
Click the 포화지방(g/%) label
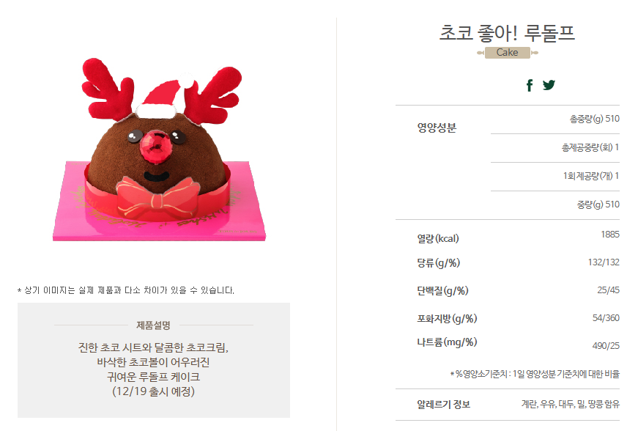click(x=447, y=318)
